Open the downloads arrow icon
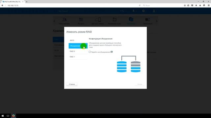 pos(196,6)
